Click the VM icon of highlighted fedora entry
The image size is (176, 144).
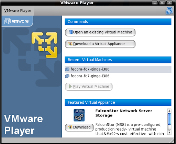pyautogui.click(x=67, y=69)
